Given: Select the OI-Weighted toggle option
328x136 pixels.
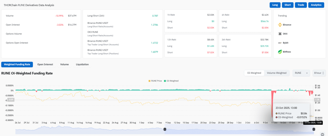Looking at the screenshot, I should point(254,73).
